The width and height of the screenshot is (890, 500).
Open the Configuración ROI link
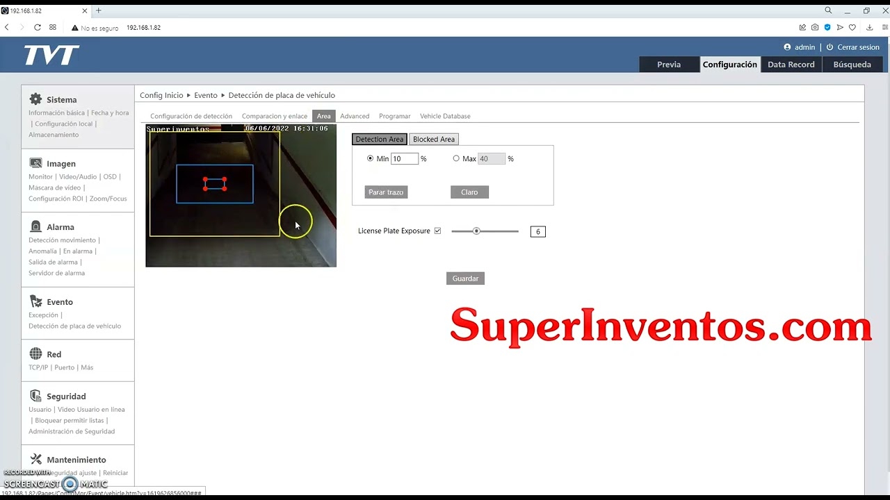[x=57, y=199]
